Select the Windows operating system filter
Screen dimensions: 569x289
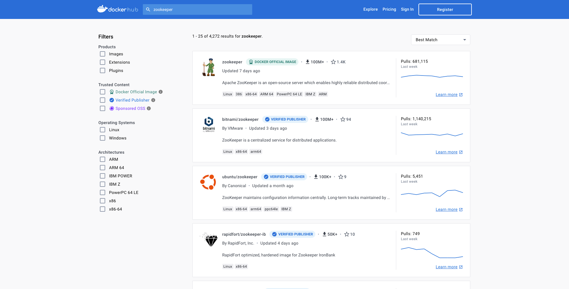click(103, 138)
